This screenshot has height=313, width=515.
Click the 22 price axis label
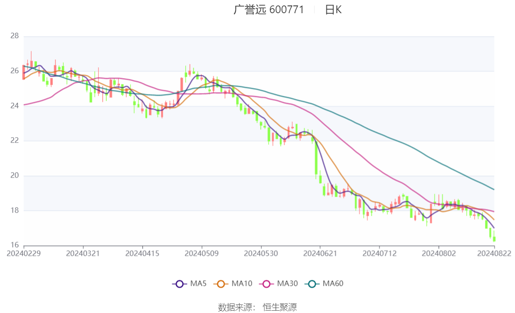coord(15,141)
